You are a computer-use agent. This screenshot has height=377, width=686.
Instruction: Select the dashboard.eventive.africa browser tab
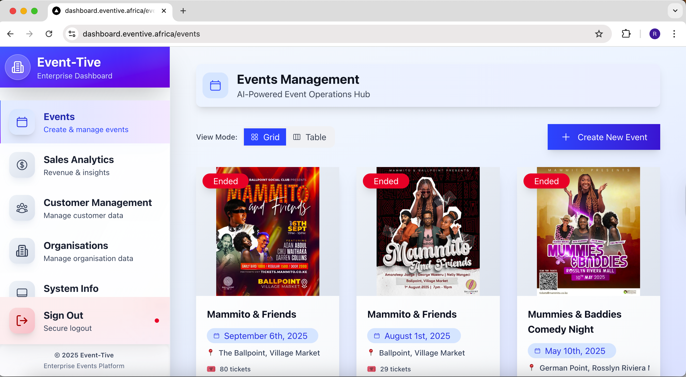105,11
